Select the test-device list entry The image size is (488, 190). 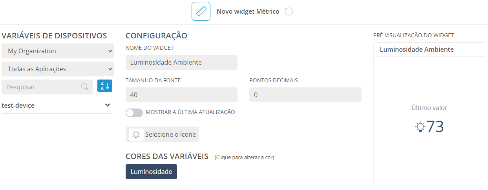(x=56, y=105)
